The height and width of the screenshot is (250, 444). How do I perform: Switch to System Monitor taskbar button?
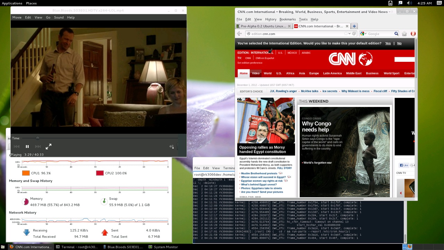[163, 247]
